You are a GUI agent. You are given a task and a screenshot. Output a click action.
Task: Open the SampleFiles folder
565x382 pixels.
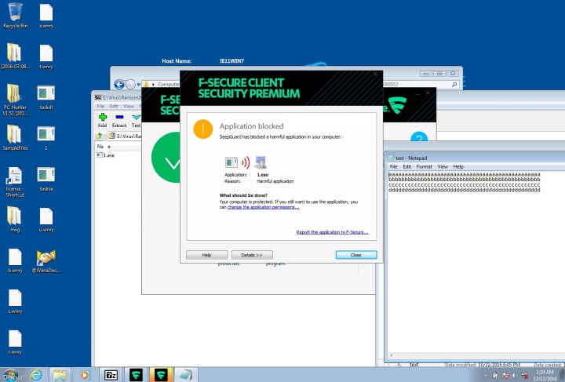tap(15, 138)
